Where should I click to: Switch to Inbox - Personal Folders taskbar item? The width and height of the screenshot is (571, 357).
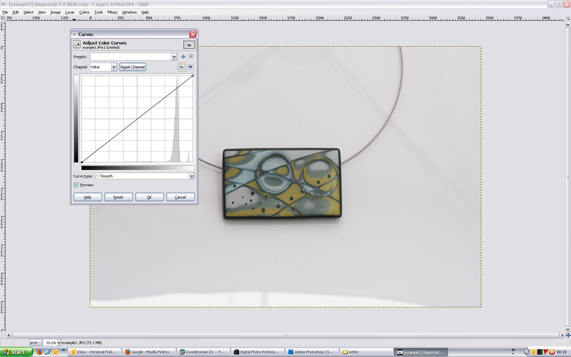[94, 352]
